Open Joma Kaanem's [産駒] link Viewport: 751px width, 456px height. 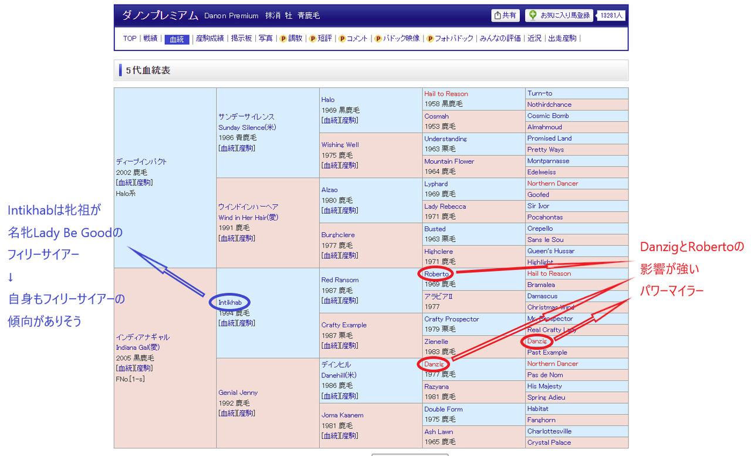pos(350,435)
